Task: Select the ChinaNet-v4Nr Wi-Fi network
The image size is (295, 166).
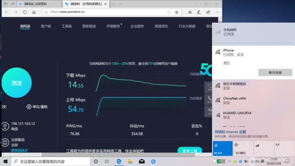Action: [x=253, y=100]
